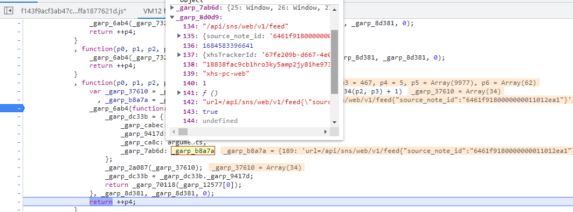Viewport: 573px width, 212px height.
Task: Select key 142 "url=/api/sns/web/v1/feed" string
Action: (266, 102)
